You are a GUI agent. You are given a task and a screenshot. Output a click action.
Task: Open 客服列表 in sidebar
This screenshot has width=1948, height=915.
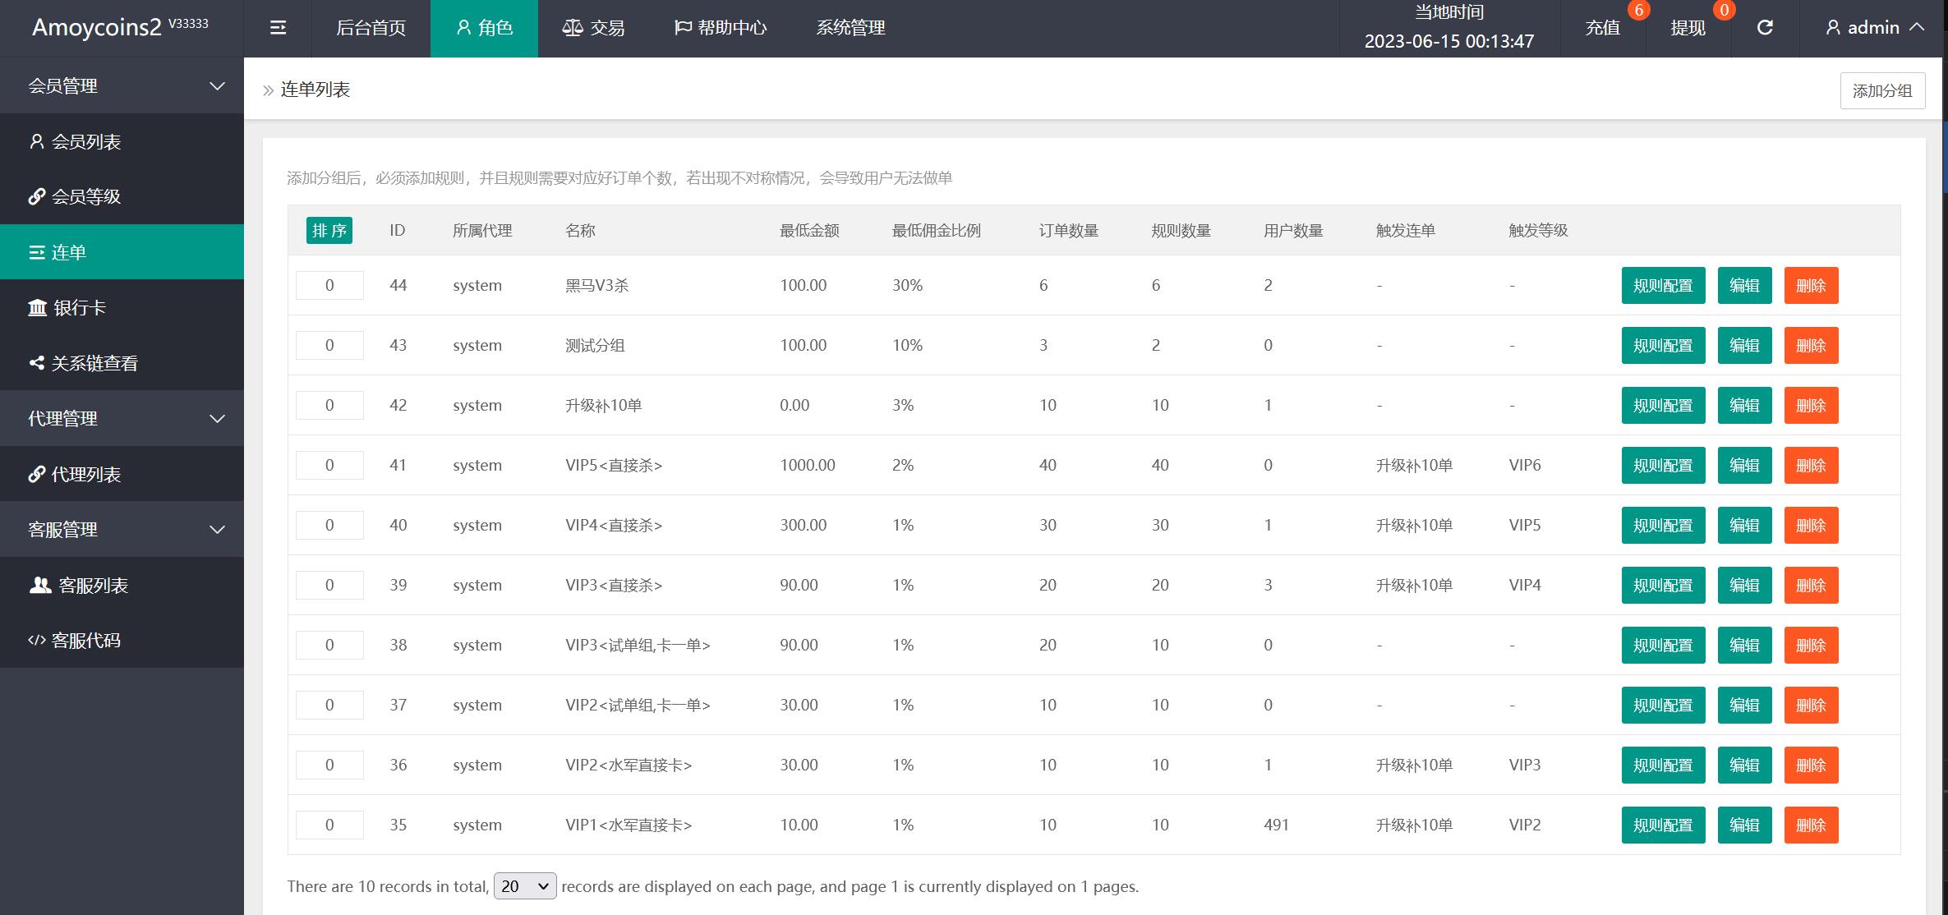pos(92,585)
